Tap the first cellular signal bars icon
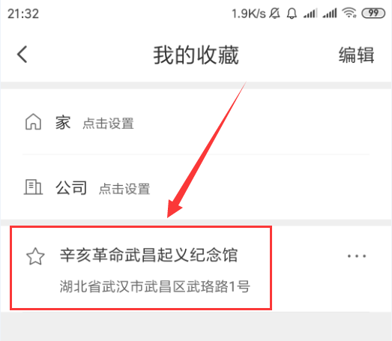This screenshot has height=341, width=392. pyautogui.click(x=310, y=13)
